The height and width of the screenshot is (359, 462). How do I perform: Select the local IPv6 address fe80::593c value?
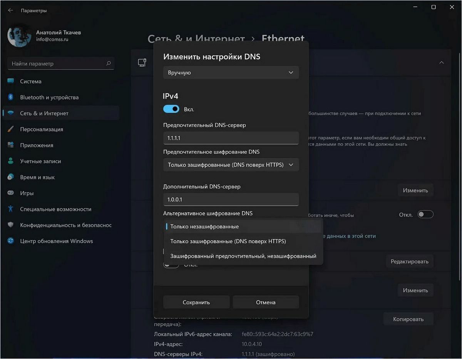pyautogui.click(x=277, y=334)
